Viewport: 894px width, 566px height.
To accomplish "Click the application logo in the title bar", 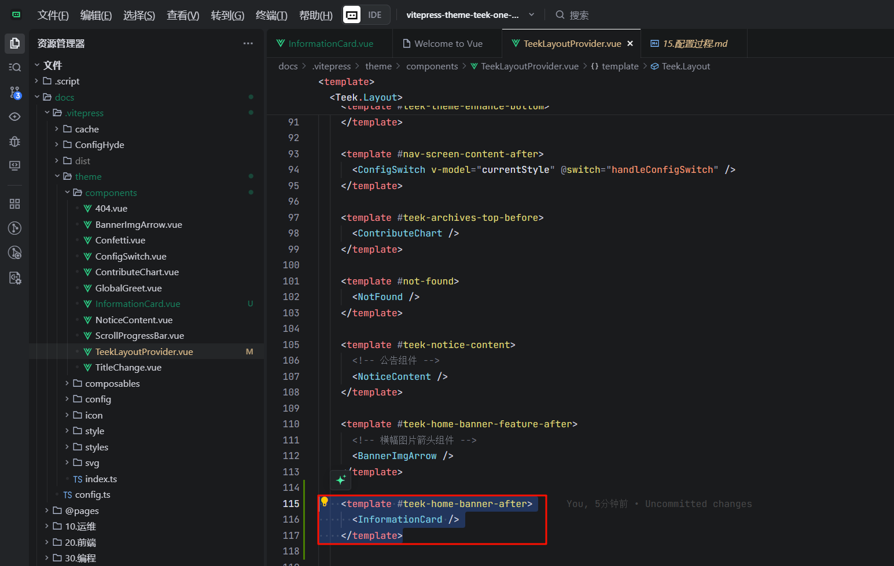I will click(16, 14).
